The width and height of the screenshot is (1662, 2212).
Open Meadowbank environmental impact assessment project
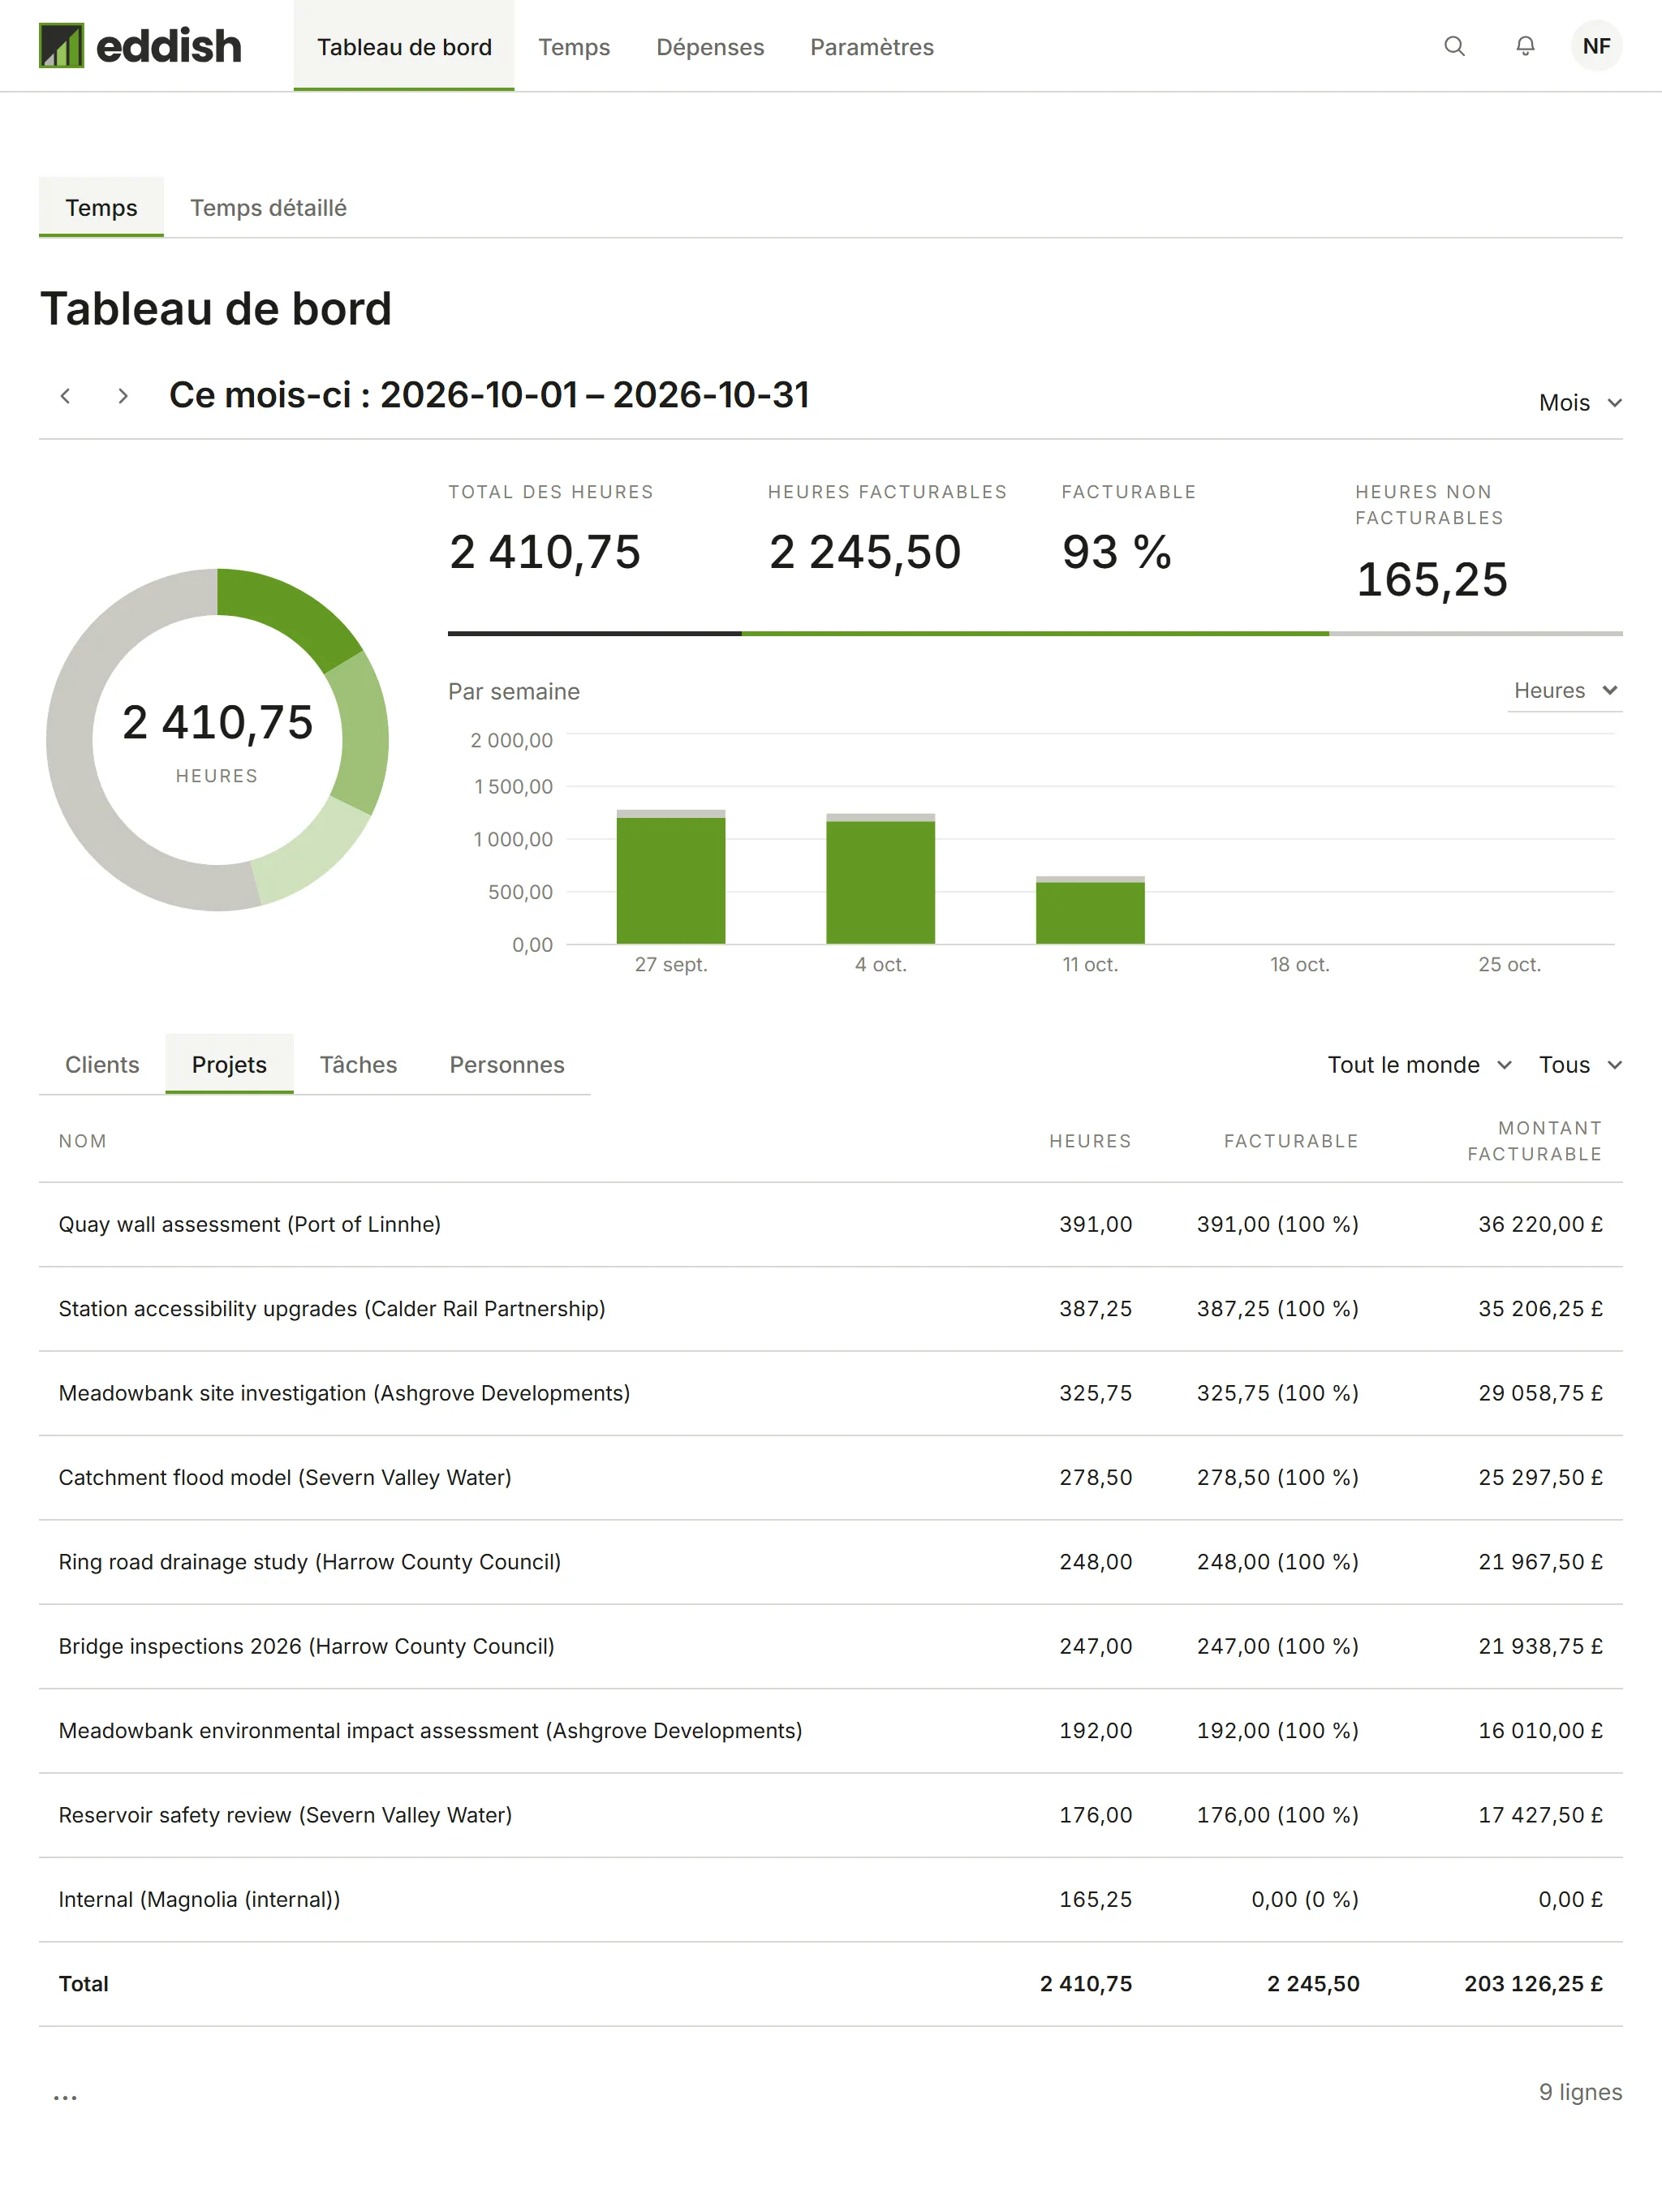pyautogui.click(x=431, y=1731)
